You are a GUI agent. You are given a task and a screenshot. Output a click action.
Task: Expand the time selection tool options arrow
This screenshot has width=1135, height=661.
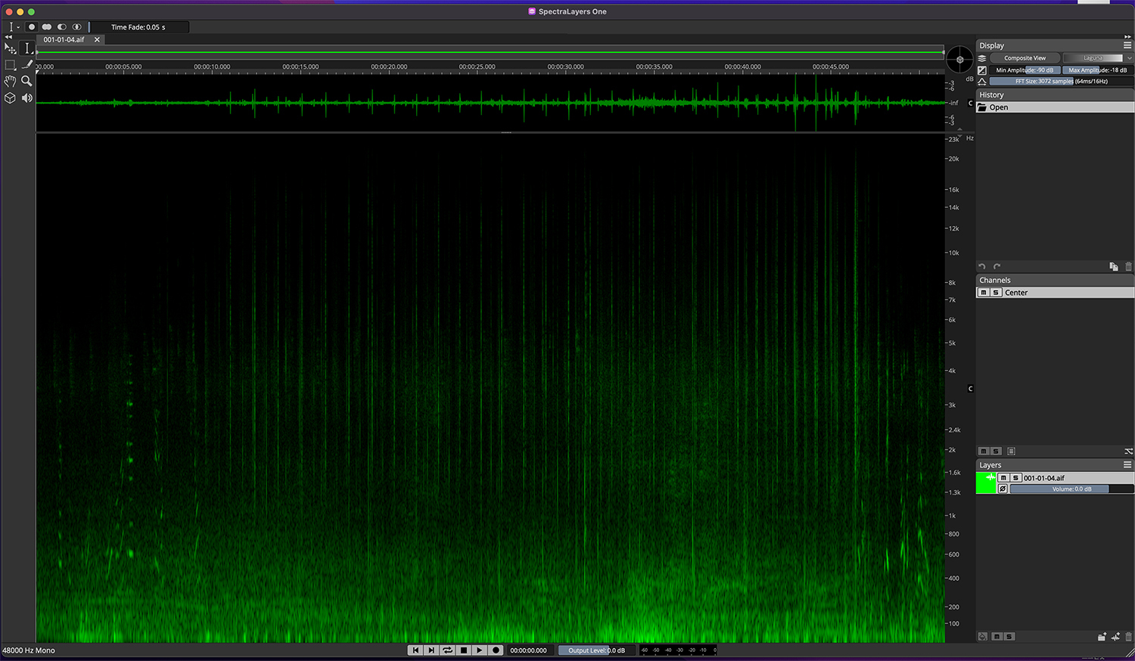18,27
